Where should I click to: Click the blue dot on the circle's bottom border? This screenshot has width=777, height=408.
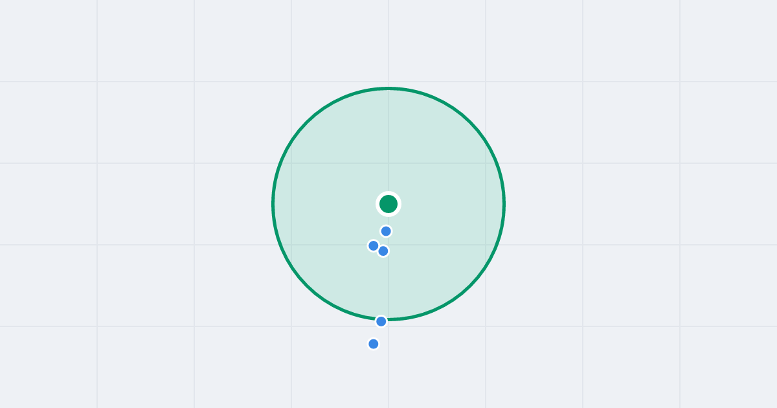(381, 321)
